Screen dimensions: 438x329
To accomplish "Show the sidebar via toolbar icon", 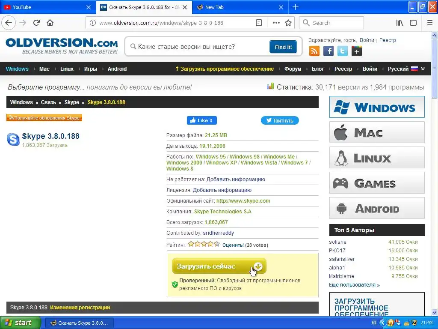I will 413,23.
